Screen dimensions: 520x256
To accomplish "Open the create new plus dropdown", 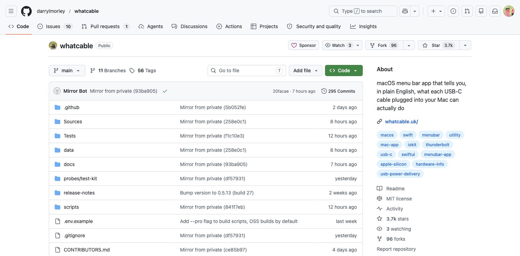I will (437, 11).
